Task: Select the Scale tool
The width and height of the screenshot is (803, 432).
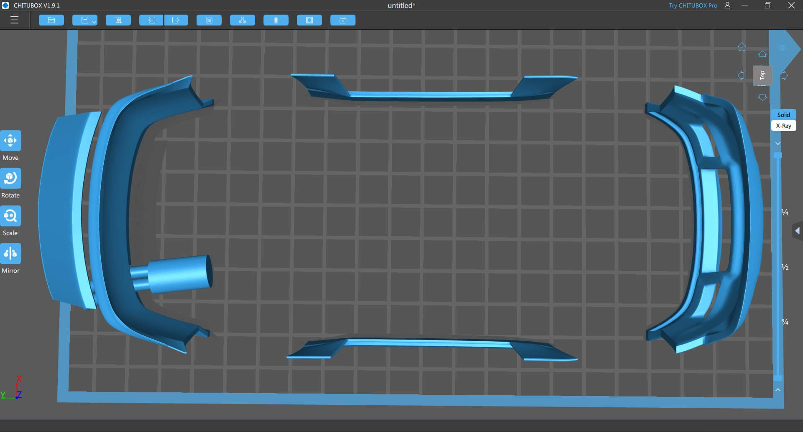Action: [10, 216]
